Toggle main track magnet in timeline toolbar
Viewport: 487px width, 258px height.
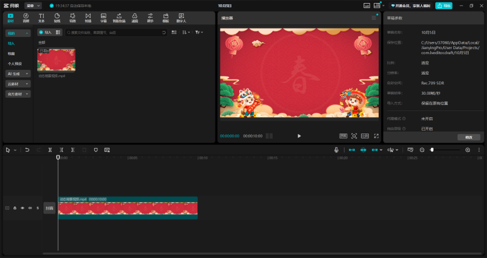click(352, 150)
